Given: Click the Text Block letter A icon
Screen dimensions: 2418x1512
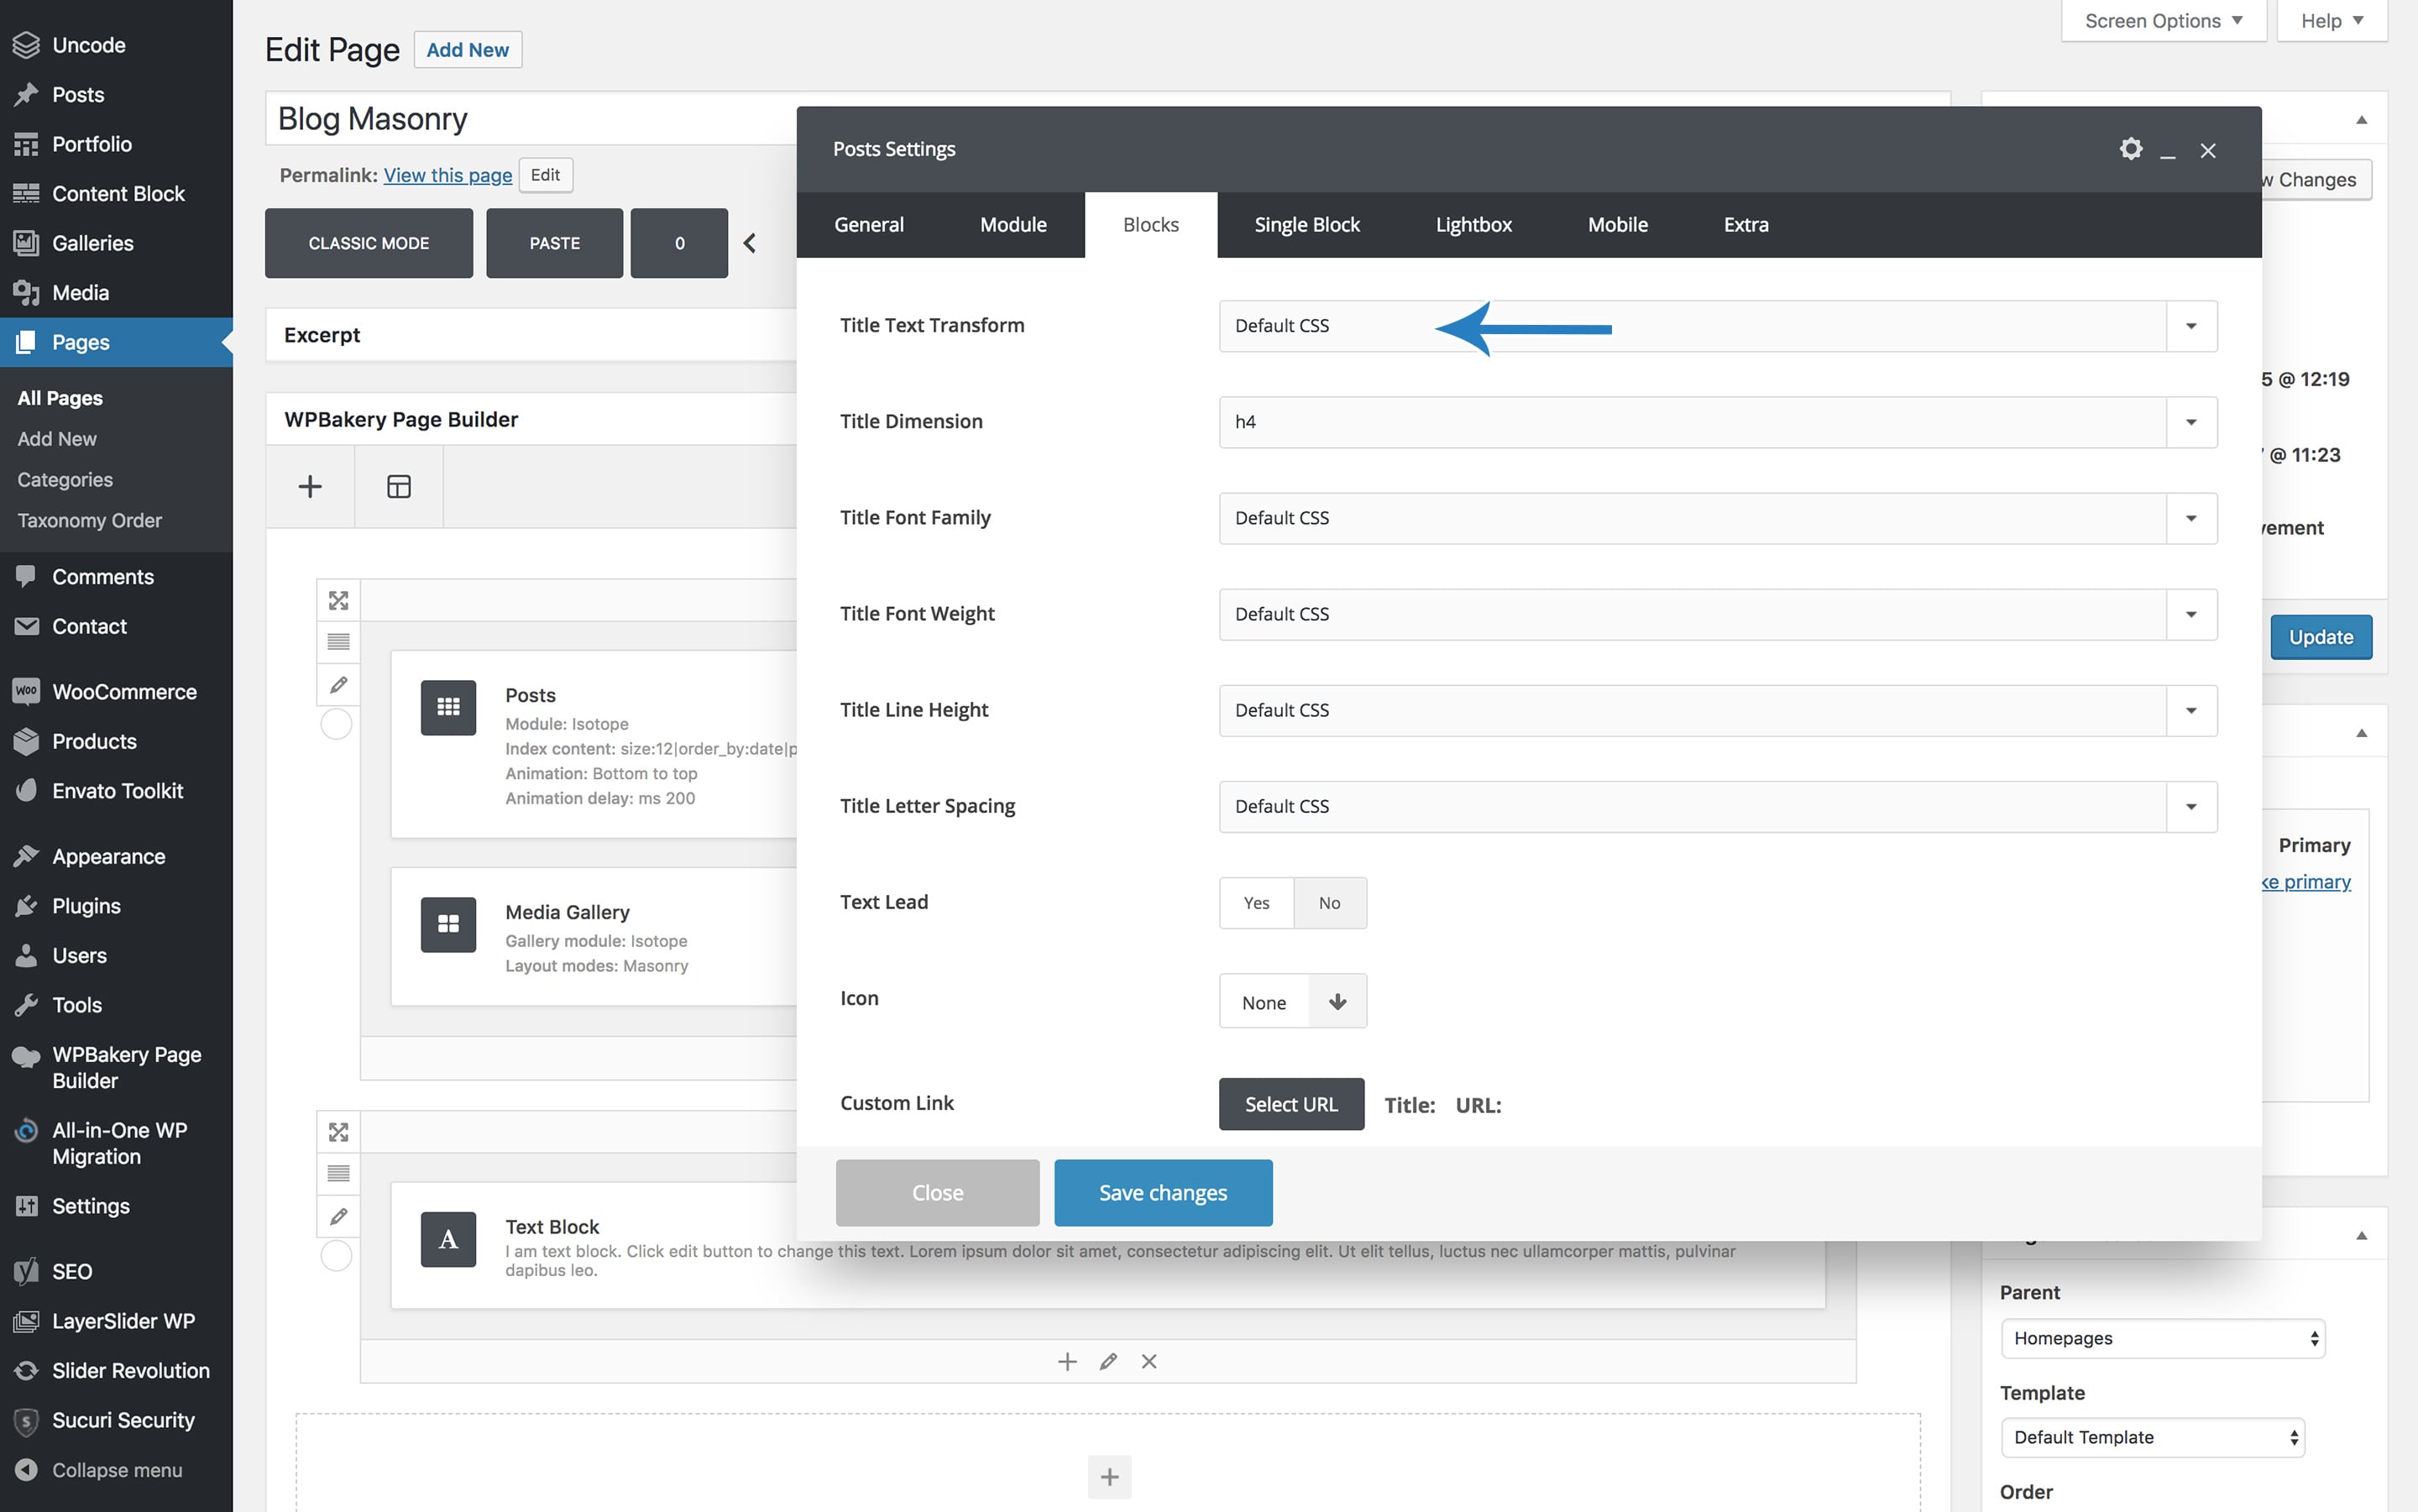Looking at the screenshot, I should 448,1239.
